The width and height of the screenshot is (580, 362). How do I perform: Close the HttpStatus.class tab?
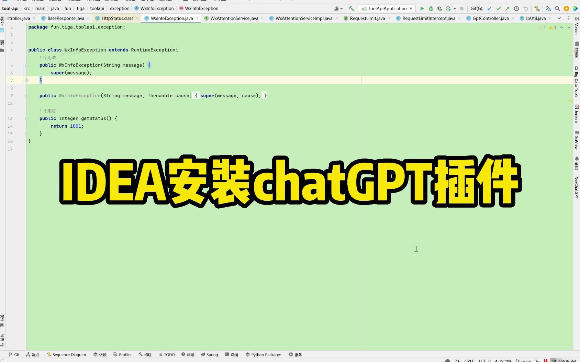coord(137,18)
